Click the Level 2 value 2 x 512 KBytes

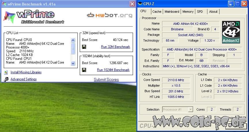tap(228, 91)
